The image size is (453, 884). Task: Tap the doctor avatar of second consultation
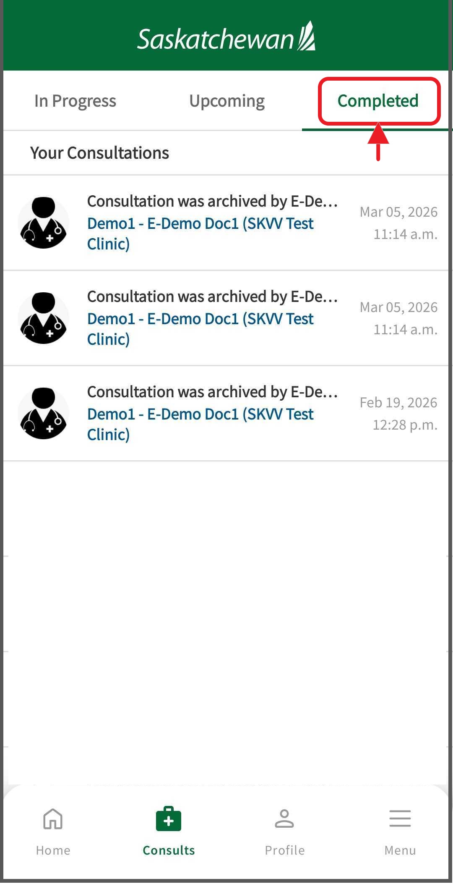(x=44, y=318)
